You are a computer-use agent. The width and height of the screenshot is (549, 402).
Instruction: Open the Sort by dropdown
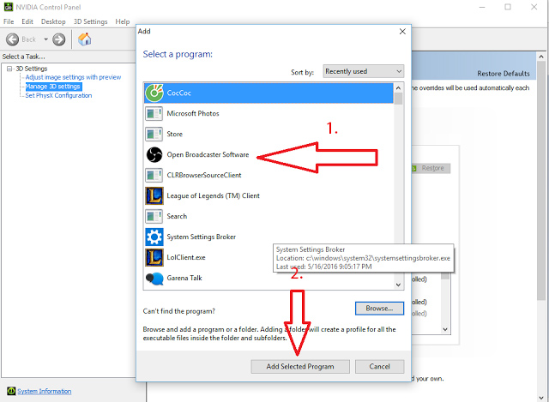(x=364, y=71)
